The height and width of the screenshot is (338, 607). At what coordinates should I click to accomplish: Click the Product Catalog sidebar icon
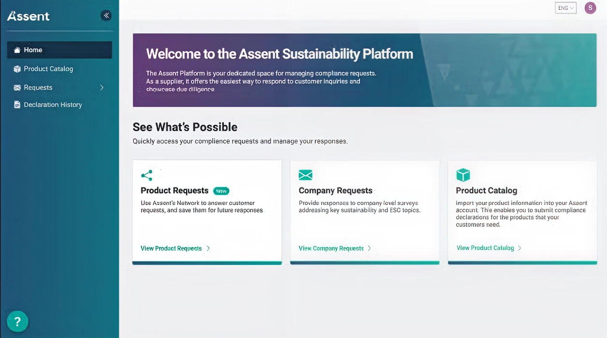[x=16, y=69]
